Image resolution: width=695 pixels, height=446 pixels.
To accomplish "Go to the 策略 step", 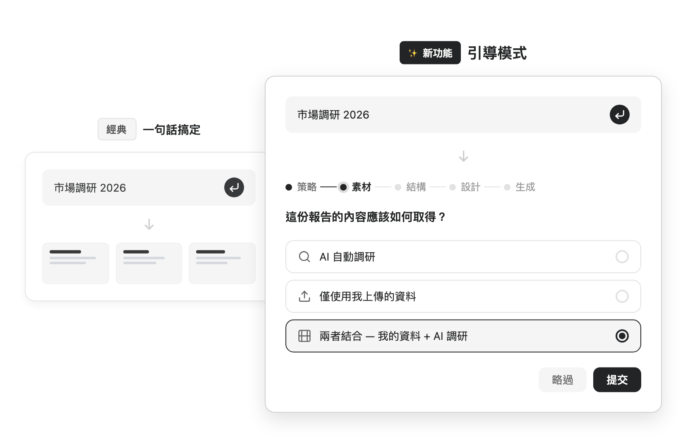I will click(x=301, y=187).
